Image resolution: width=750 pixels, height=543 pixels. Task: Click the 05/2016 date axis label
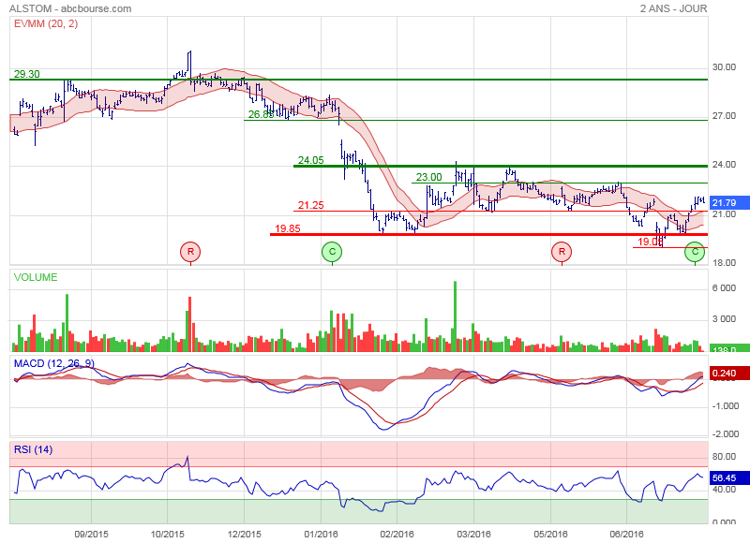pos(550,534)
